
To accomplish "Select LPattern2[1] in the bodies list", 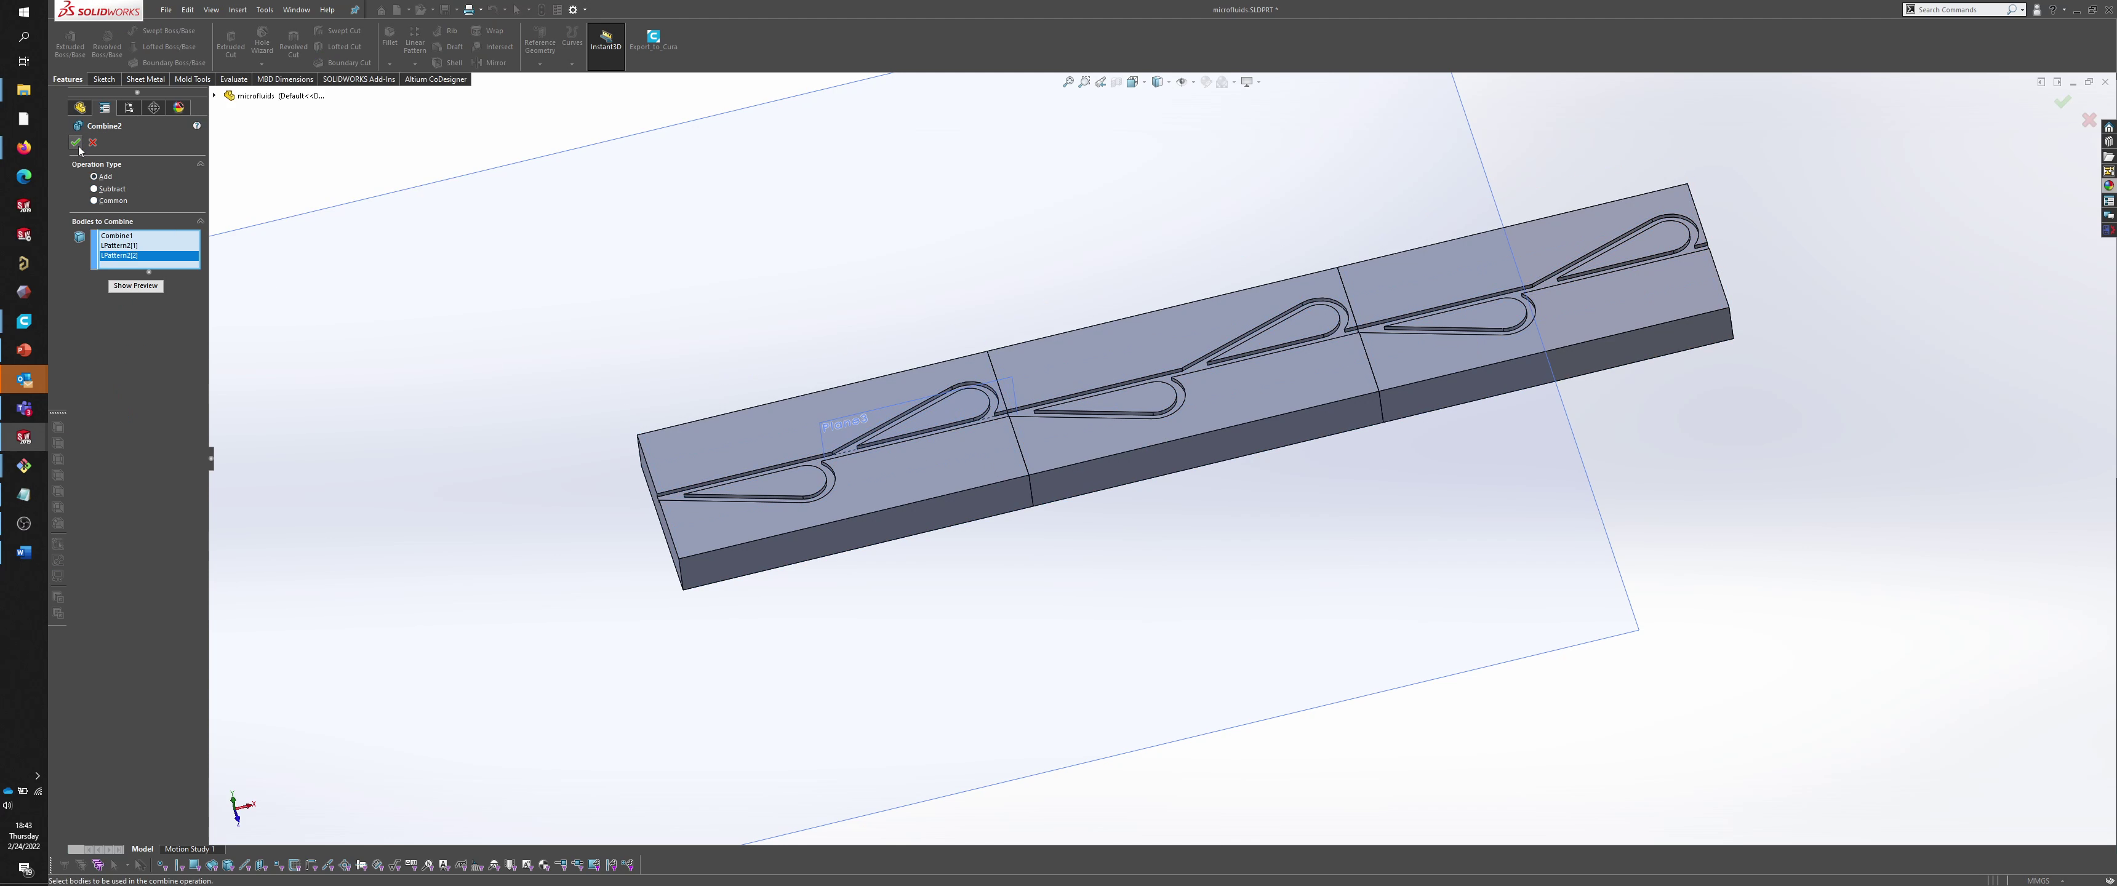I will coord(149,245).
